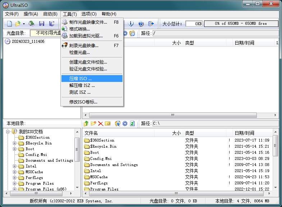Click the New file icon in toolbar
This screenshot has height=207, width=282.
(9, 24)
